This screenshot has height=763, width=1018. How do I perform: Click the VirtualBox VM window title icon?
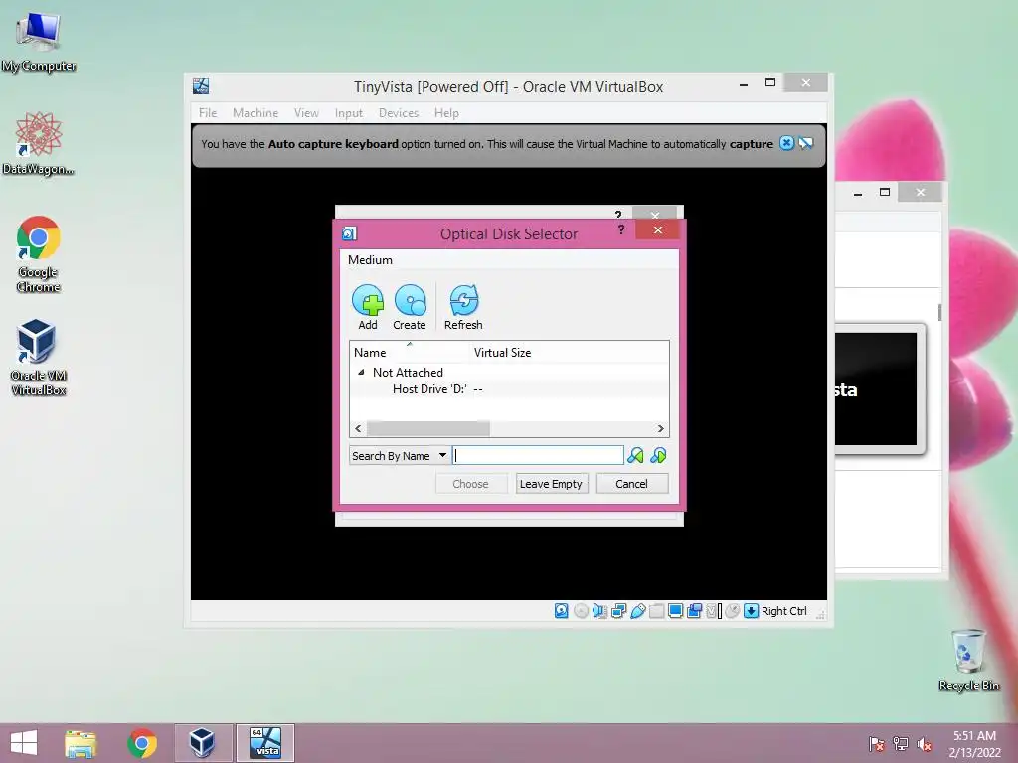point(201,86)
